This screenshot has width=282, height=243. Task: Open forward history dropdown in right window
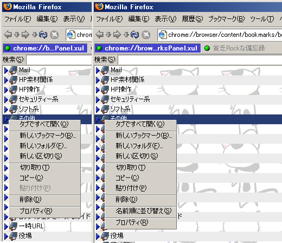pyautogui.click(x=126, y=35)
